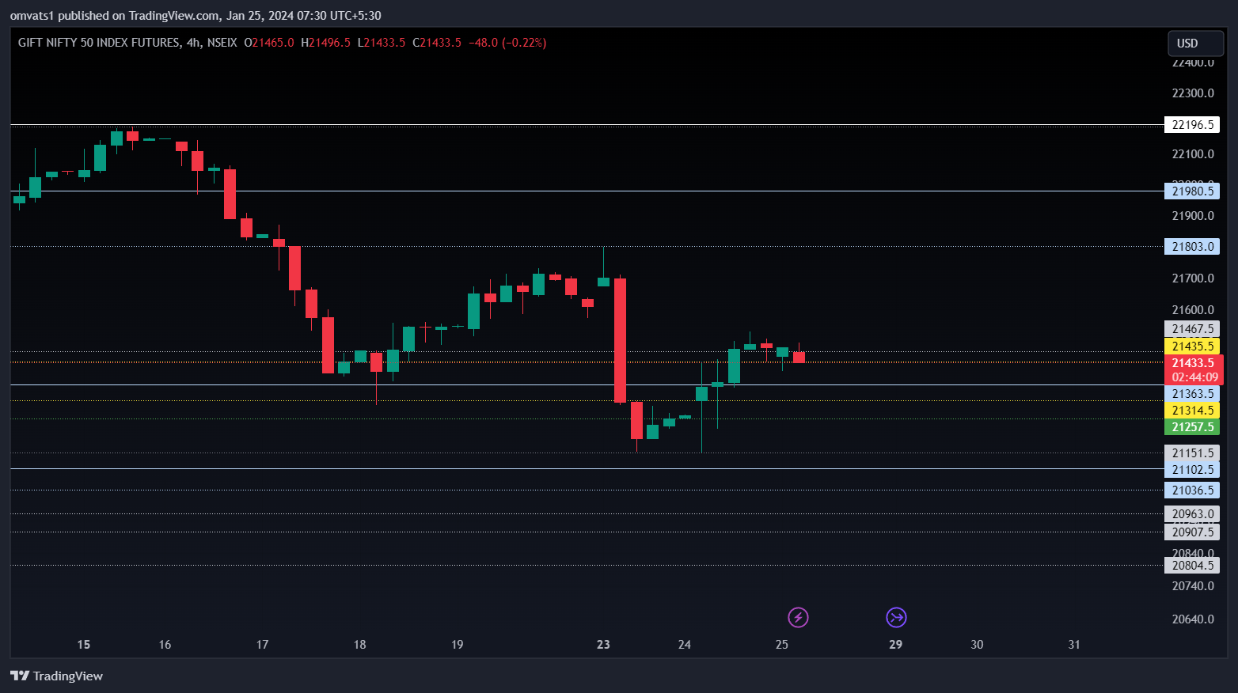Click the 21700.0 axis value
Image resolution: width=1238 pixels, height=693 pixels.
1193,278
